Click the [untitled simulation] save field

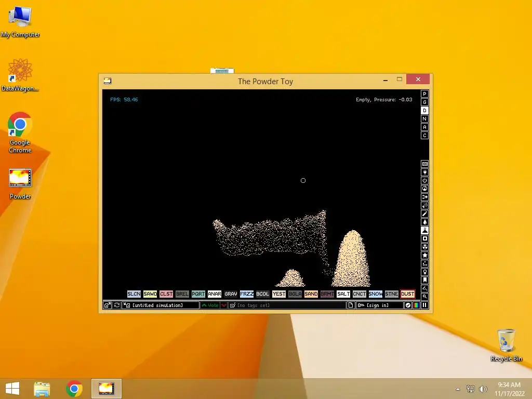(161, 305)
